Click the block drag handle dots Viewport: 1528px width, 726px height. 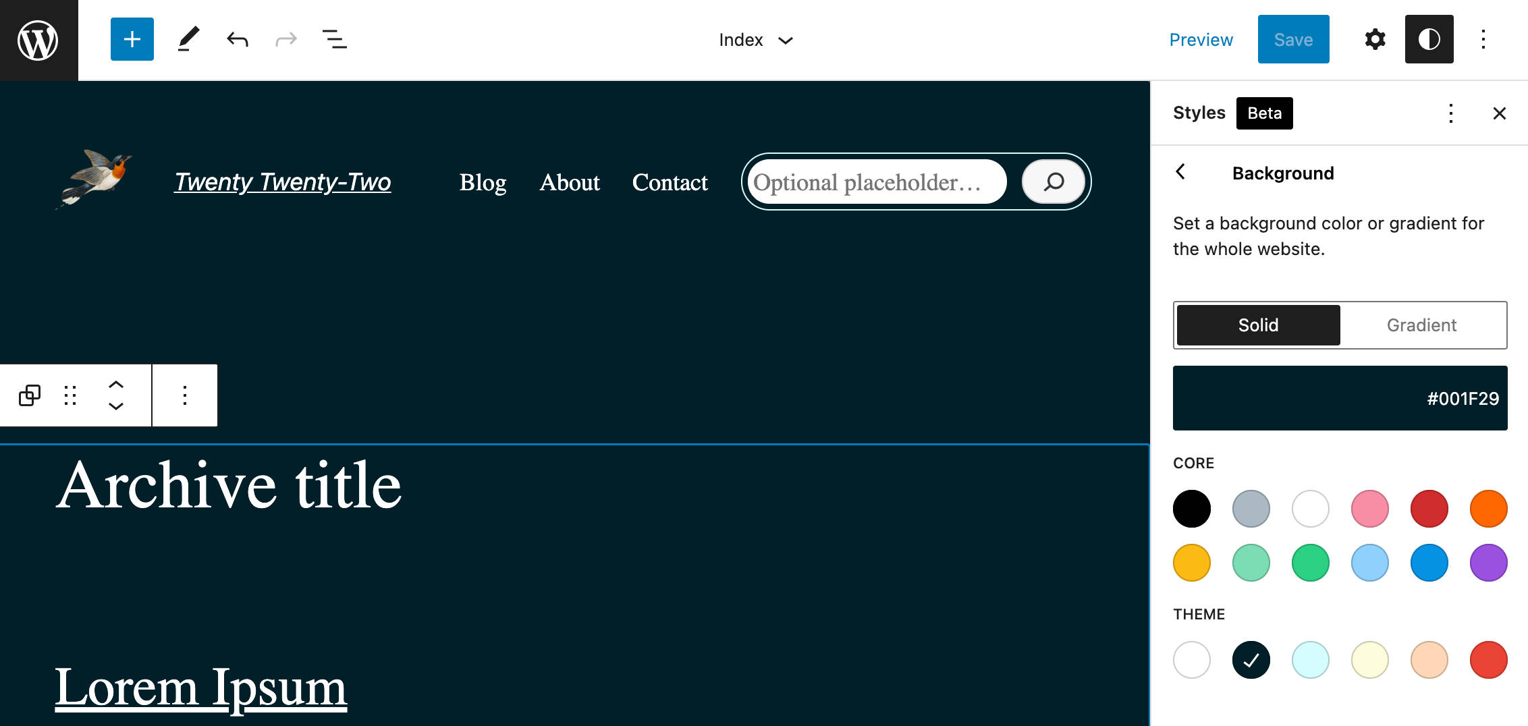70,395
